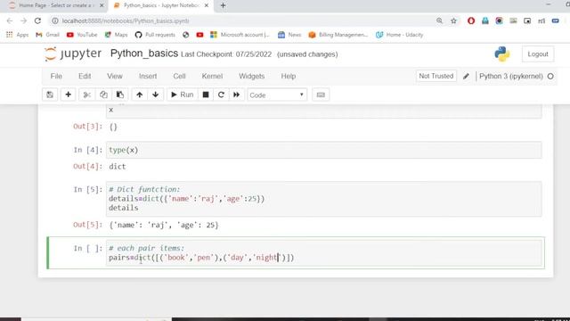Click the Python logo icon
The width and height of the screenshot is (570, 321).
pyautogui.click(x=502, y=53)
